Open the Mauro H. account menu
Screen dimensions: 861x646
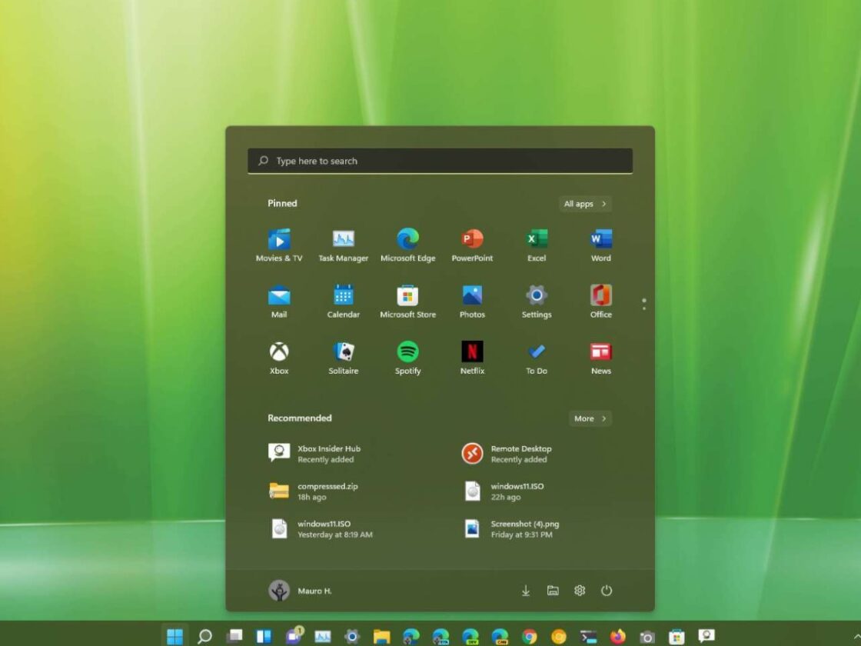[301, 591]
